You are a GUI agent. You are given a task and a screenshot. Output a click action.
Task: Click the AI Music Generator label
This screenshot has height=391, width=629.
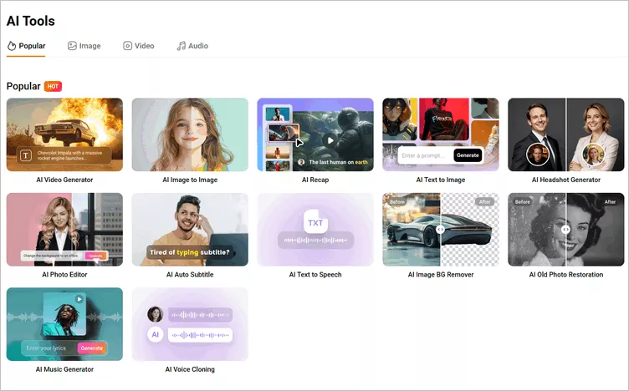pyautogui.click(x=64, y=369)
